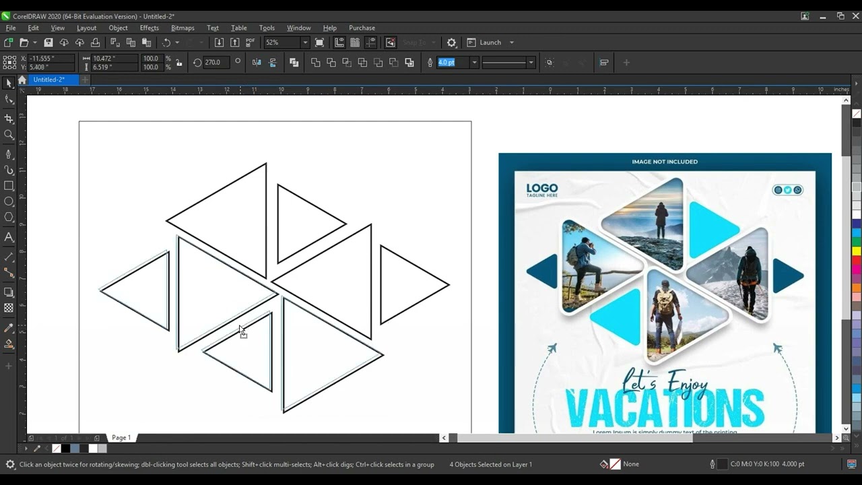Open the Object menu
This screenshot has width=862, height=485.
tap(118, 28)
